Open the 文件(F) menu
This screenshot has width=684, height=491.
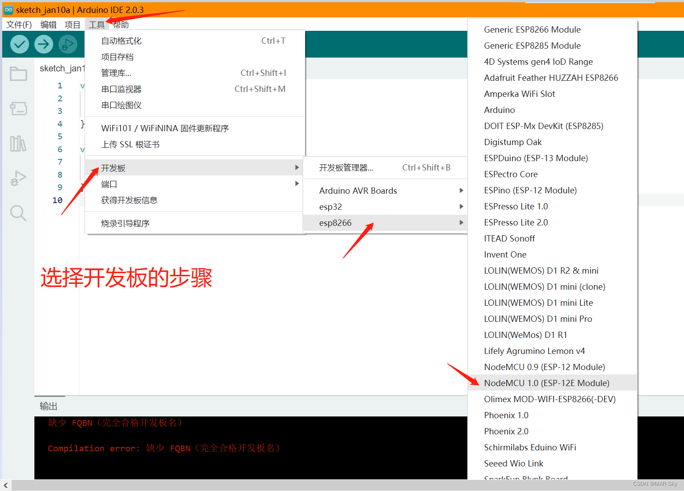(x=19, y=25)
